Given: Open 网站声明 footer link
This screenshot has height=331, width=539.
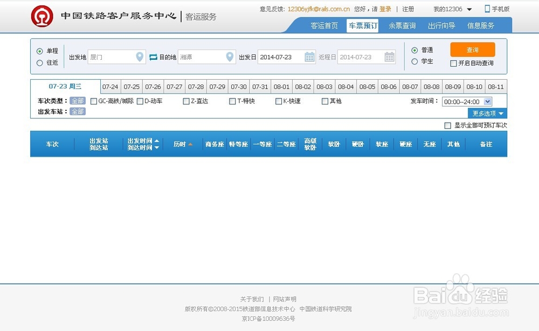Looking at the screenshot, I should (285, 299).
